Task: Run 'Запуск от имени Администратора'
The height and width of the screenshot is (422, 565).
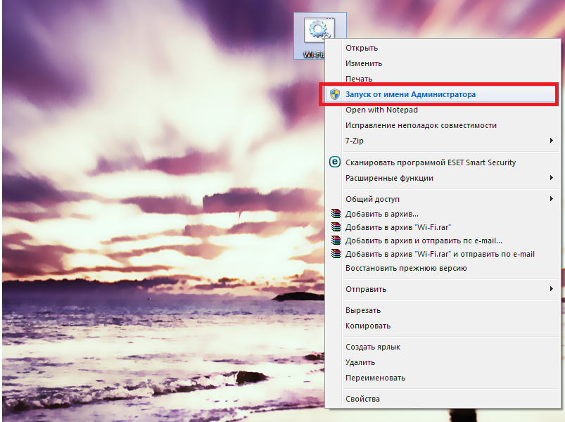Action: coord(443,94)
